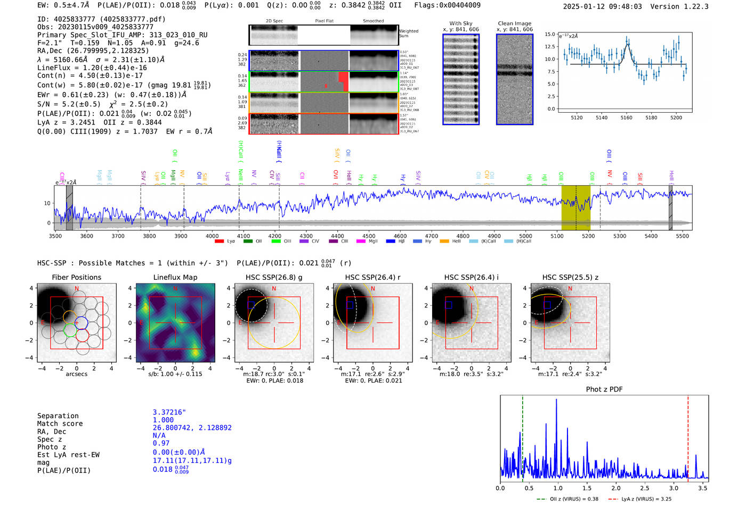Click the S/N = 5.2(±0.5) value
Image resolution: width=746 pixels, height=507 pixels.
[69, 104]
